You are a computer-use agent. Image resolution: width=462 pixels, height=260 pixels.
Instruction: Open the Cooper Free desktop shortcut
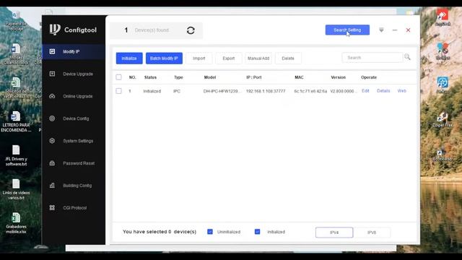(x=443, y=120)
